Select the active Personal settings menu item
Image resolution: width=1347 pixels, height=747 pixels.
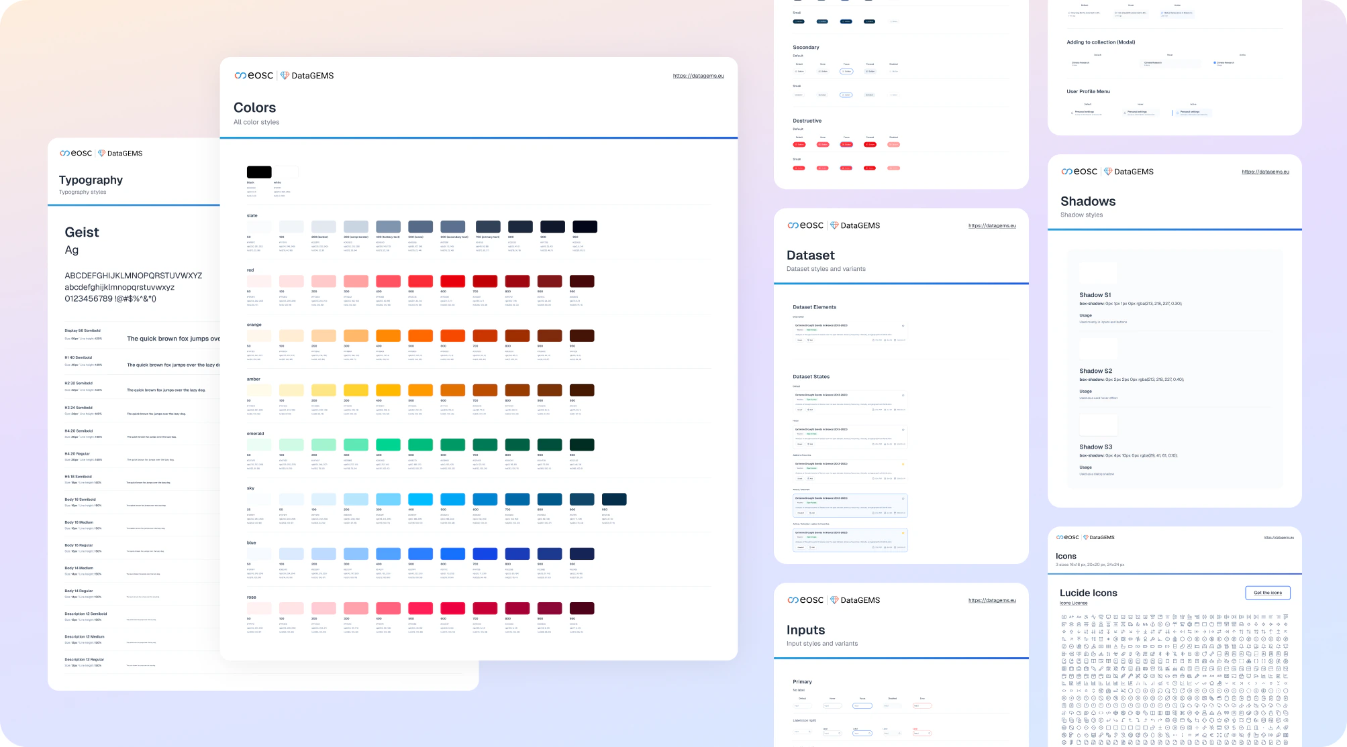click(x=1193, y=113)
